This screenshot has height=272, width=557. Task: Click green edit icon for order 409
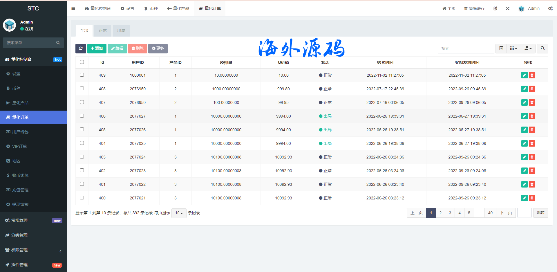tap(524, 75)
